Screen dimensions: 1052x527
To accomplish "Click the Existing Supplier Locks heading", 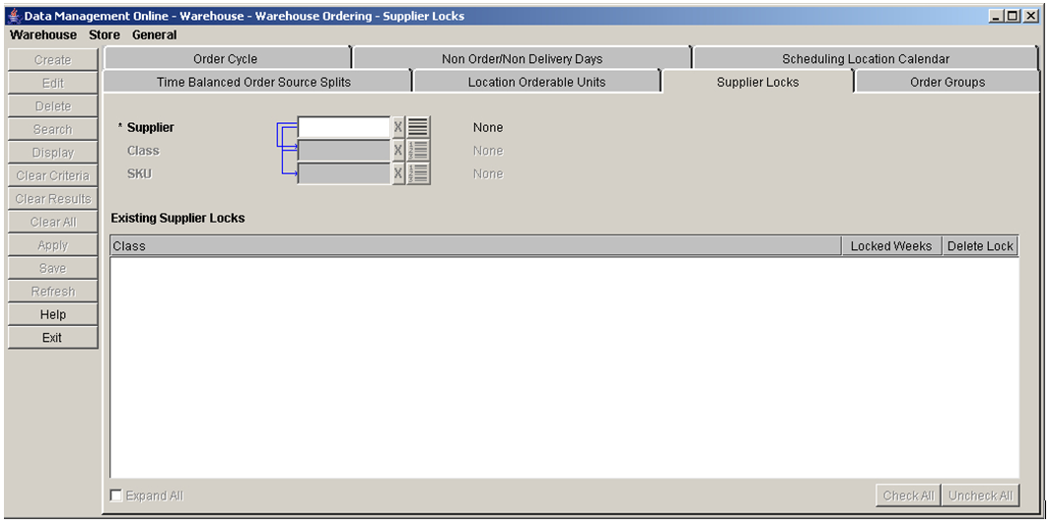I will point(177,218).
